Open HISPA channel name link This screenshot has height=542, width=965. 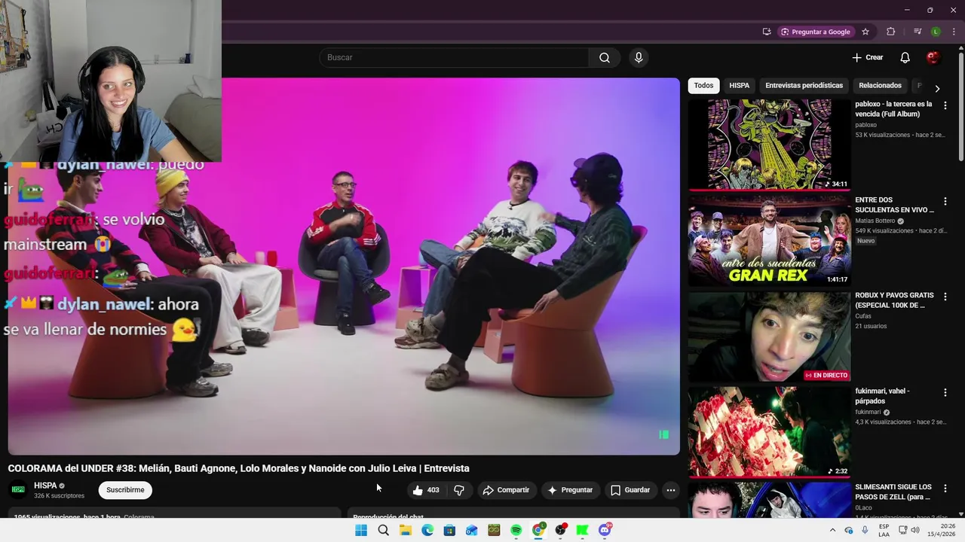coord(45,486)
